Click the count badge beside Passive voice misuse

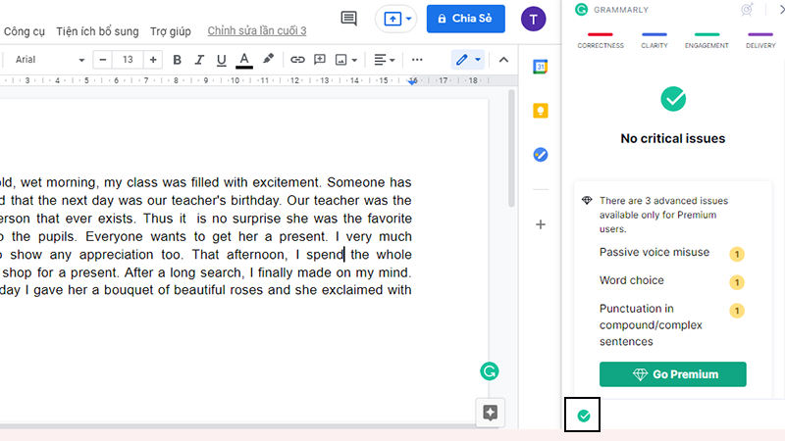[737, 255]
